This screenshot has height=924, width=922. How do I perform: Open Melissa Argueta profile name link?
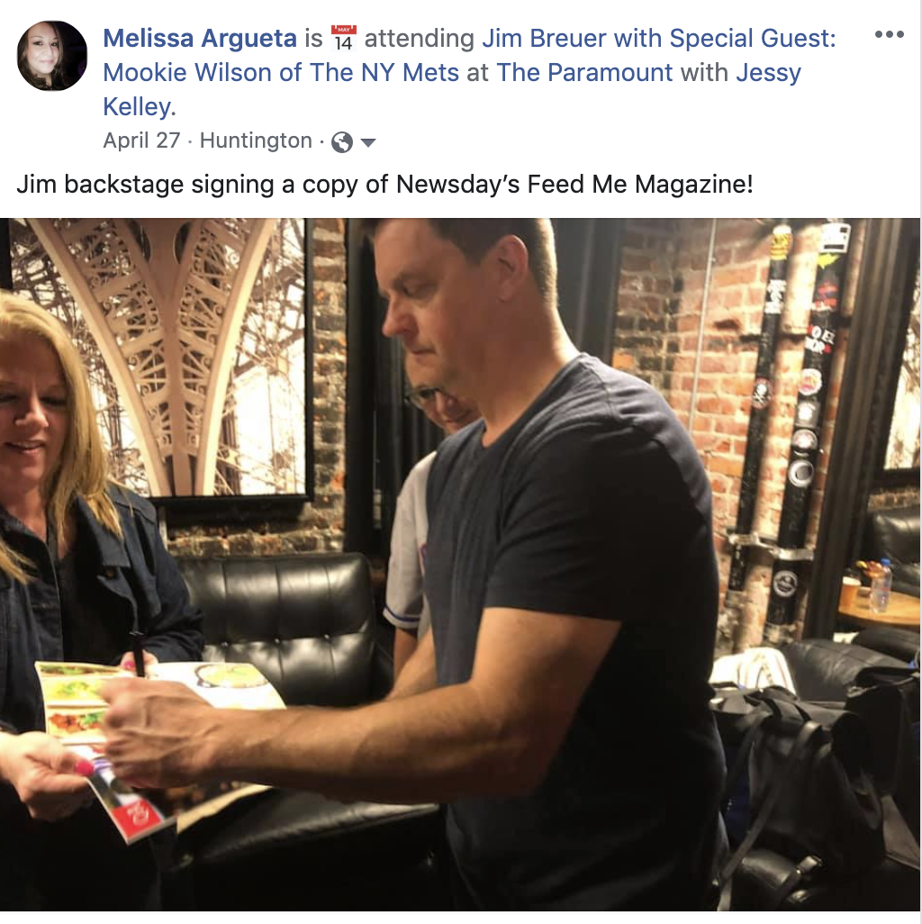[x=200, y=39]
